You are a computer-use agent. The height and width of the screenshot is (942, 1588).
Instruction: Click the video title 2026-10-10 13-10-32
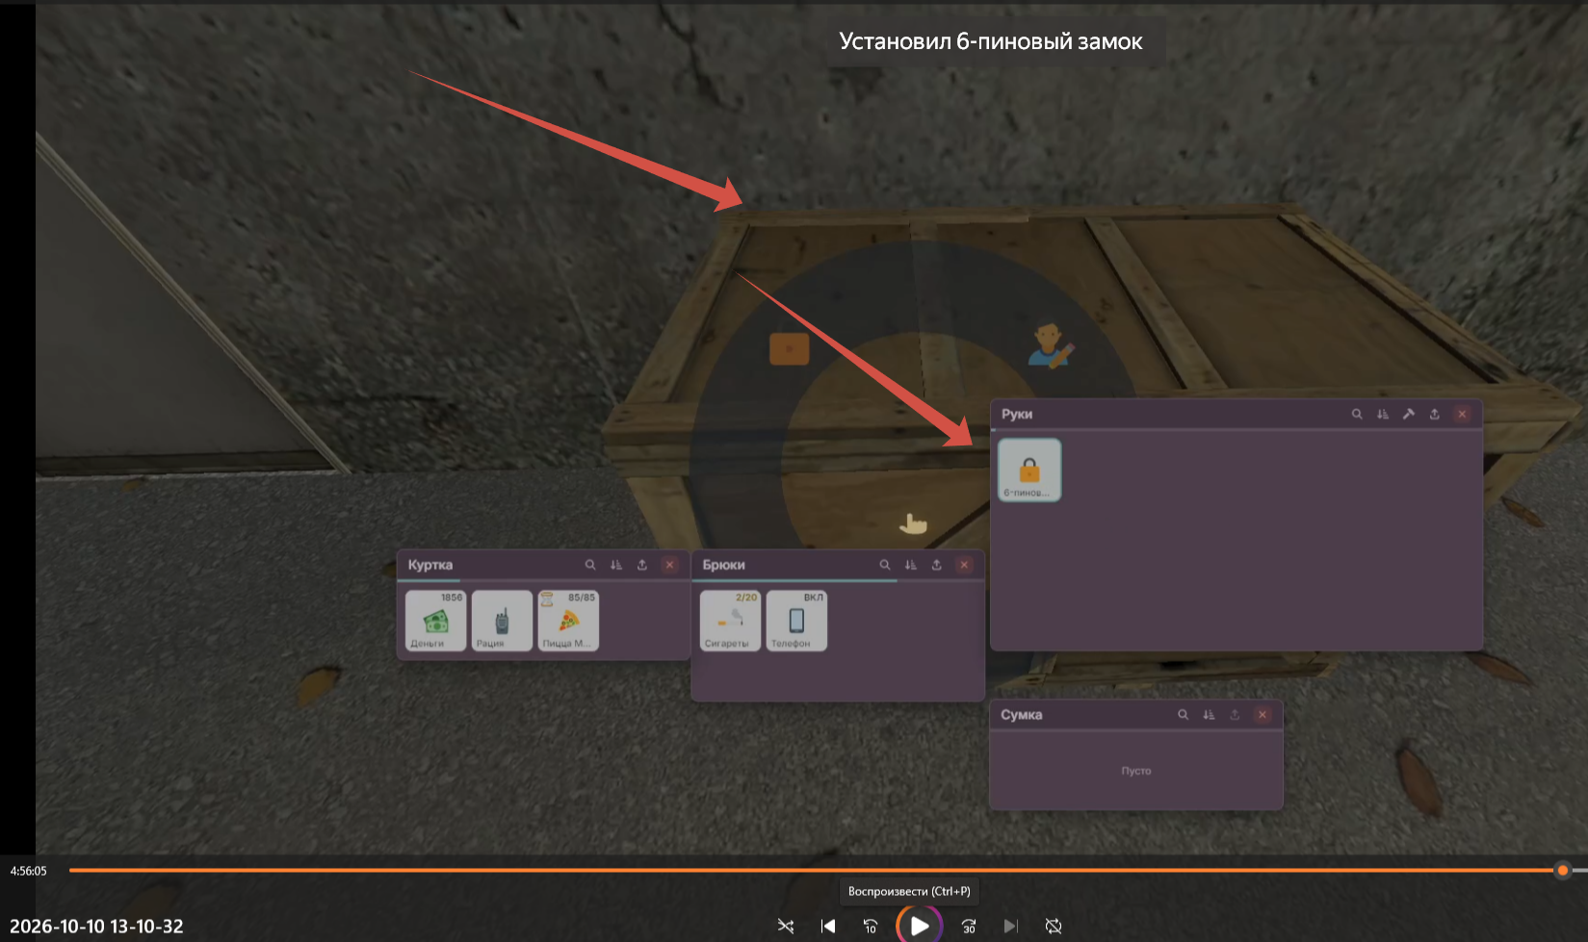pos(96,927)
